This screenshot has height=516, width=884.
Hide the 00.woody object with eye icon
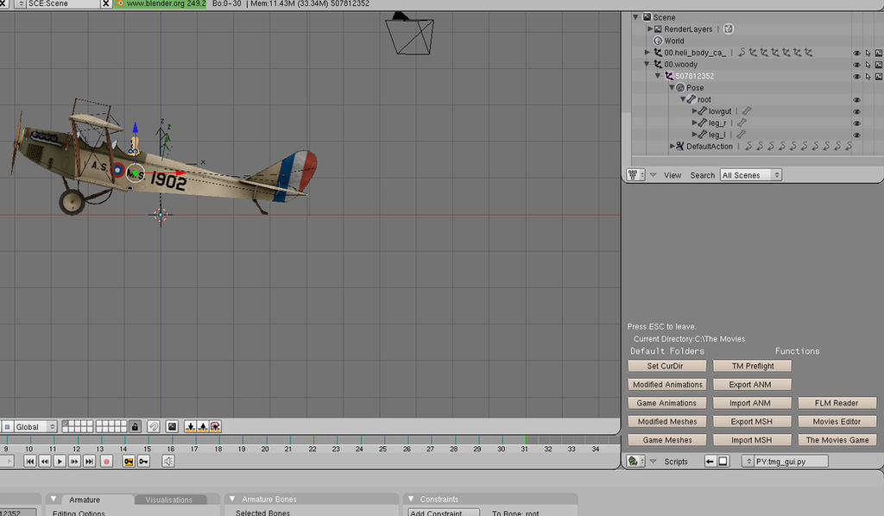click(856, 65)
